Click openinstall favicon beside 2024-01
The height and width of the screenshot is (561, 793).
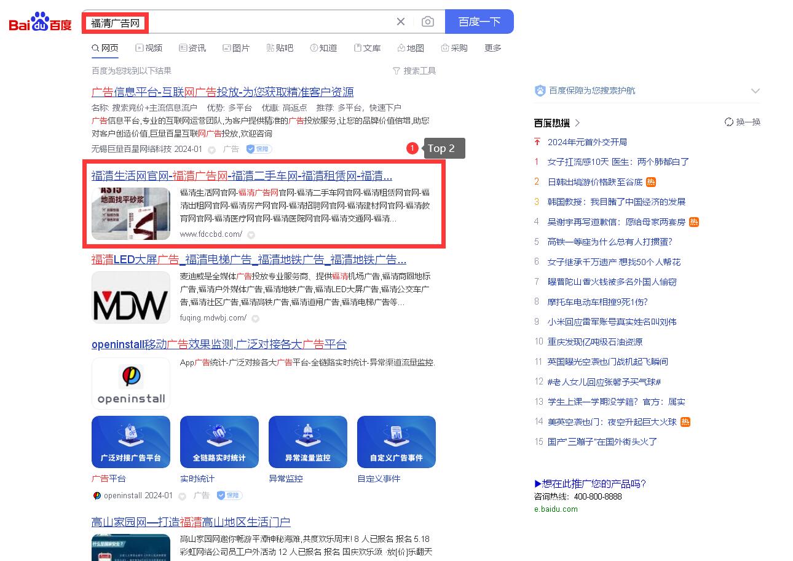pyautogui.click(x=97, y=496)
